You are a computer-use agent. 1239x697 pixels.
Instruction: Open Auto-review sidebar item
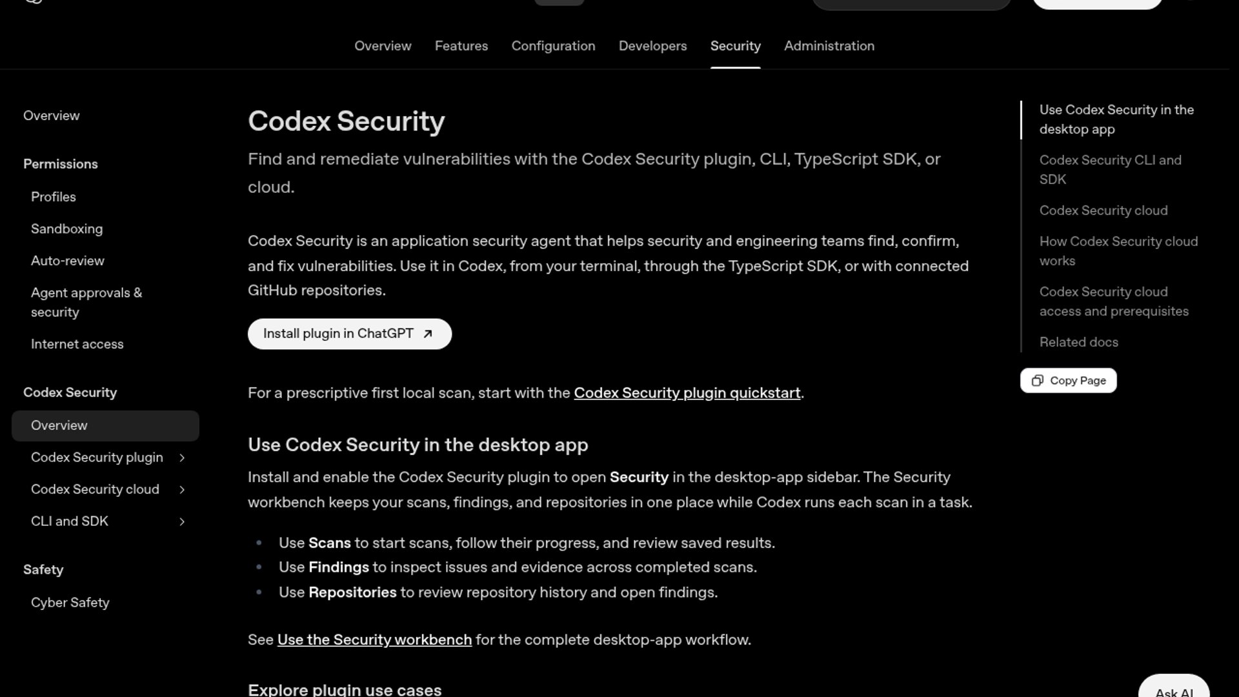pos(68,261)
